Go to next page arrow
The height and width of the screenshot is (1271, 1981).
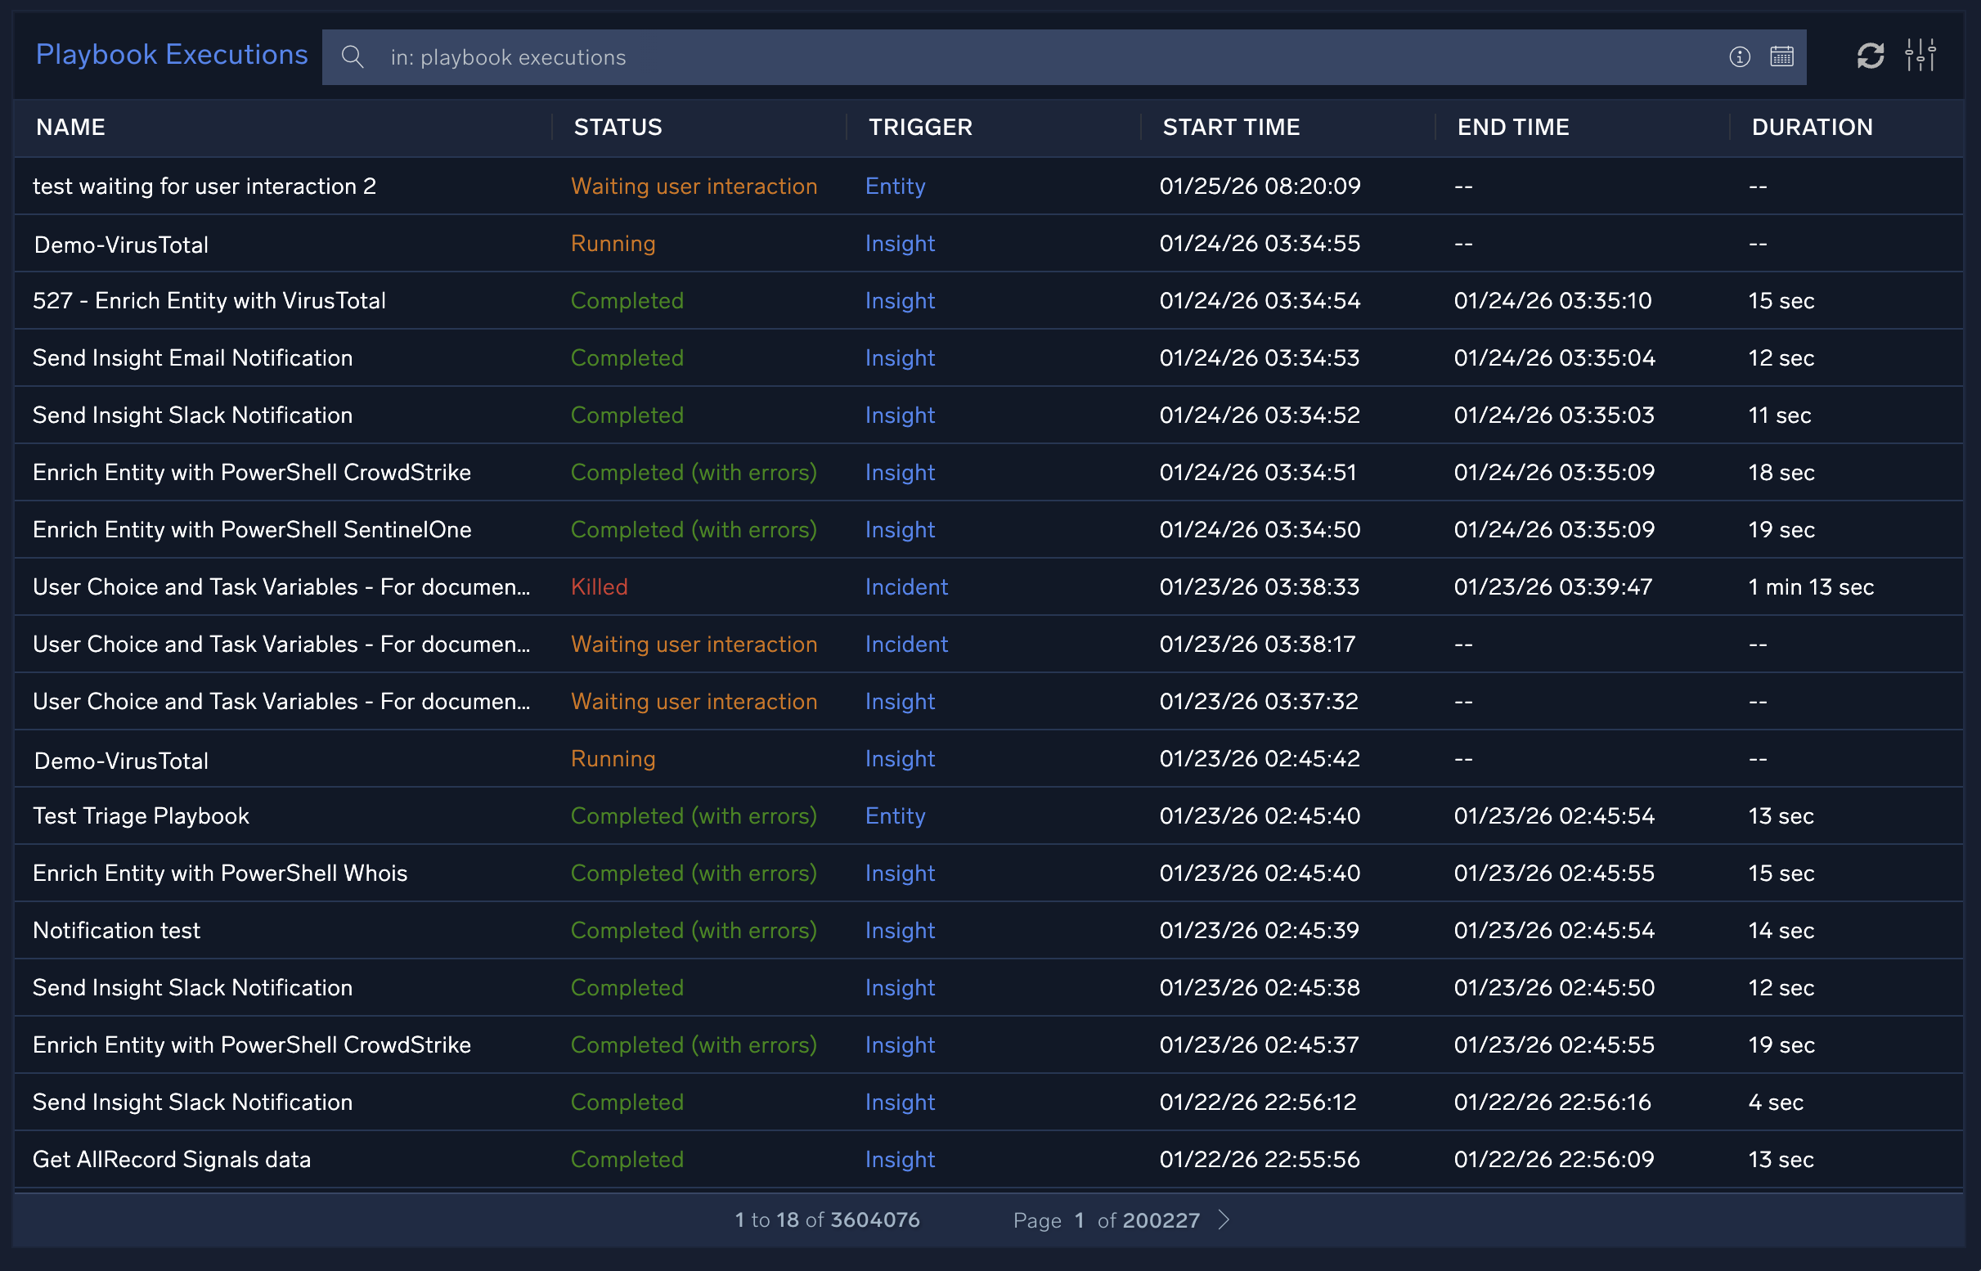(1224, 1219)
